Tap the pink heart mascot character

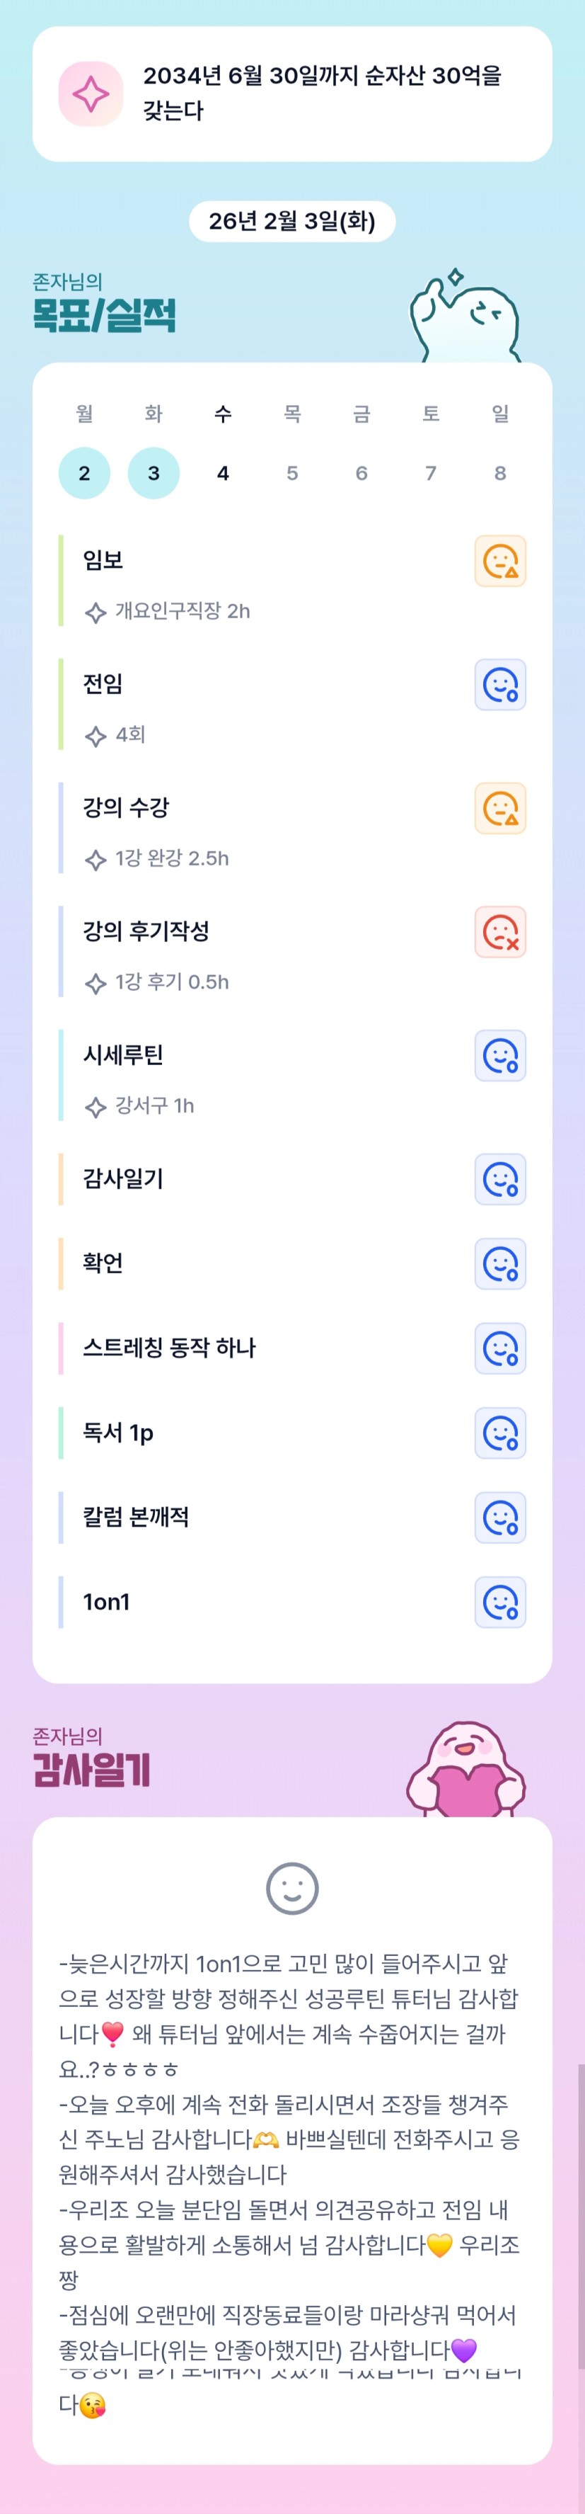click(466, 1773)
